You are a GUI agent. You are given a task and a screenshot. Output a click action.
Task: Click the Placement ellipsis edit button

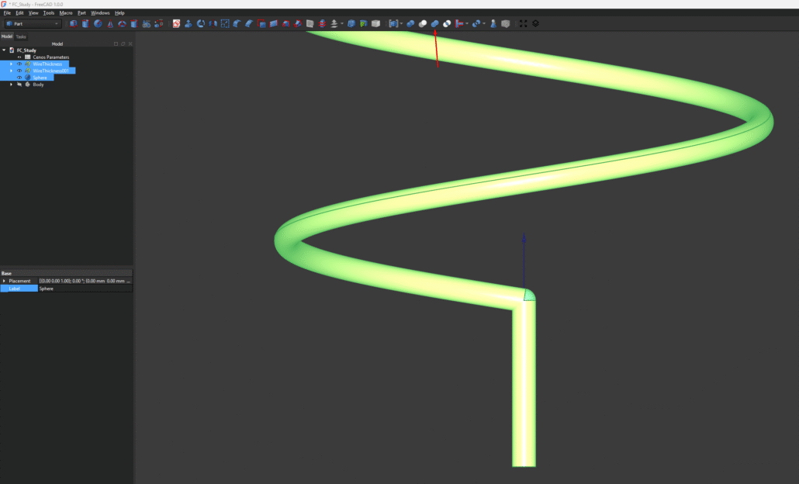[128, 281]
